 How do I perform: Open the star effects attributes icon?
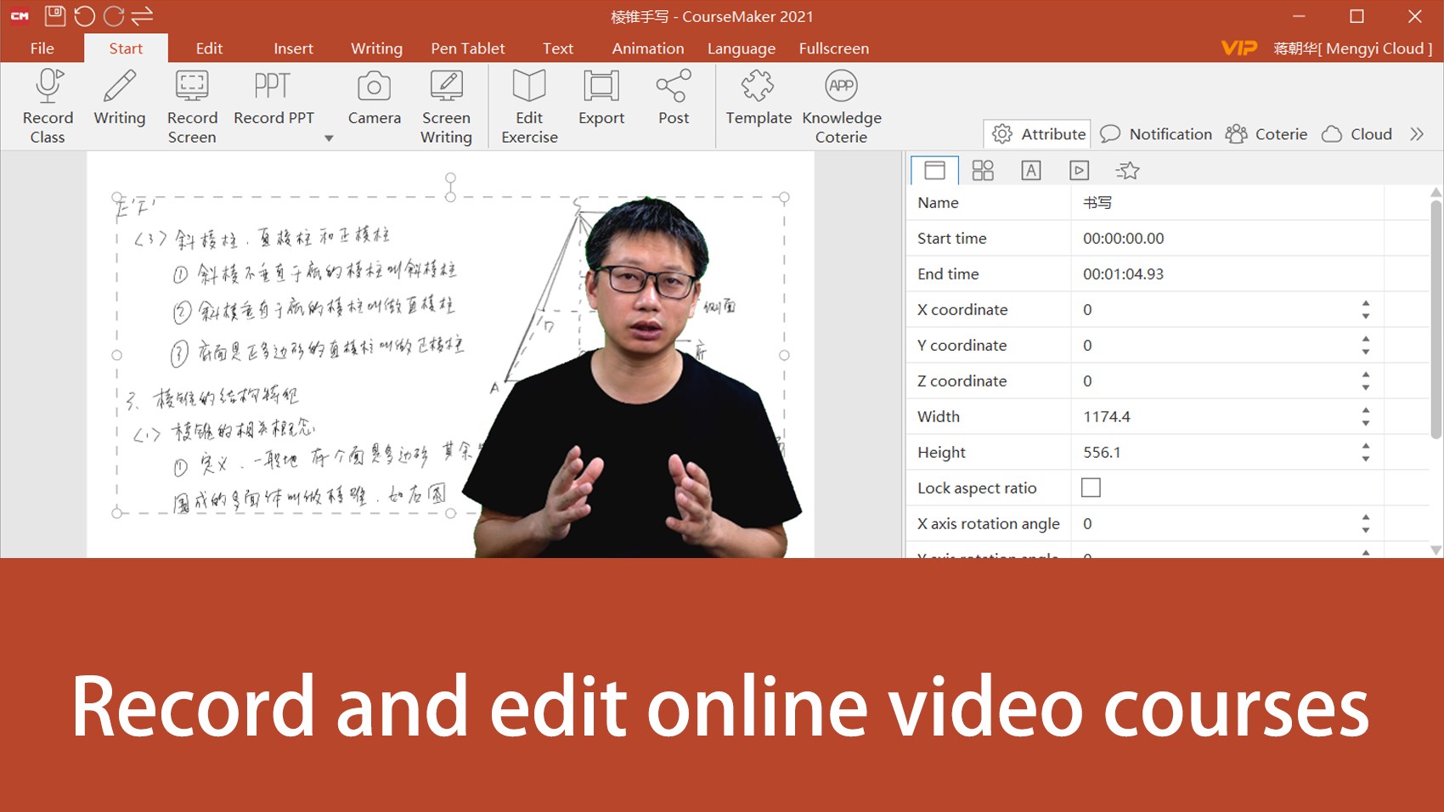pyautogui.click(x=1127, y=171)
